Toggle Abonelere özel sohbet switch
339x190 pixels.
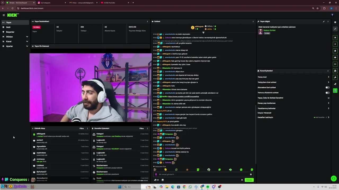pos(328,87)
